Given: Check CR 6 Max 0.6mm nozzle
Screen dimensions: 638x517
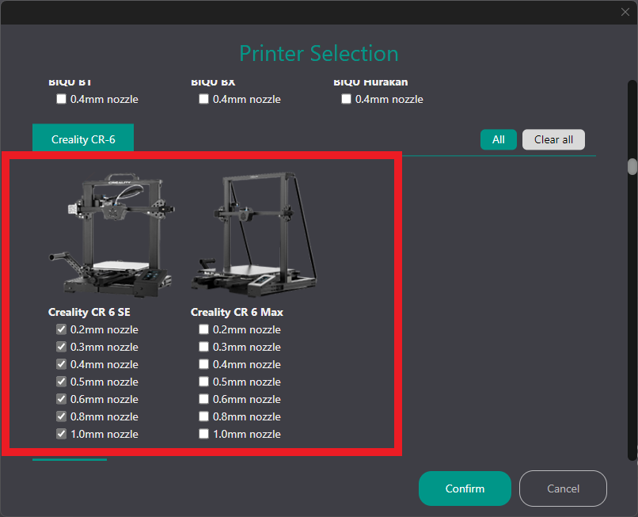Looking at the screenshot, I should tap(203, 399).
